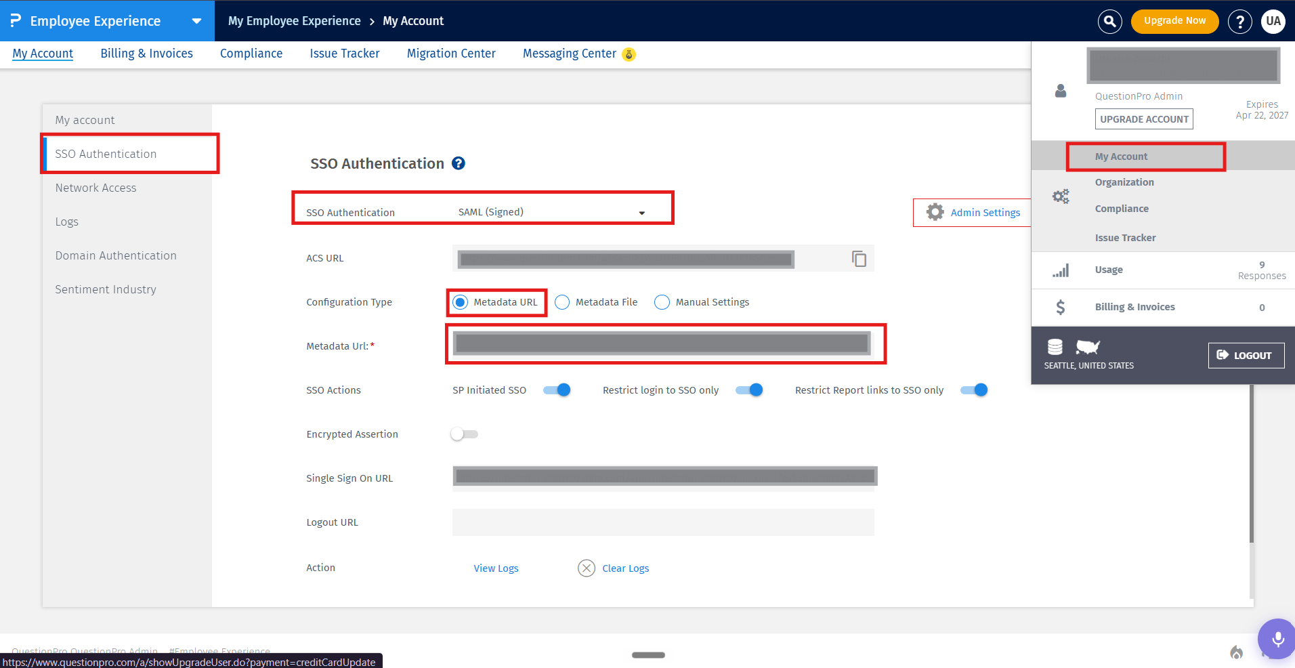Click My Employee Experience breadcrumb

pyautogui.click(x=295, y=21)
